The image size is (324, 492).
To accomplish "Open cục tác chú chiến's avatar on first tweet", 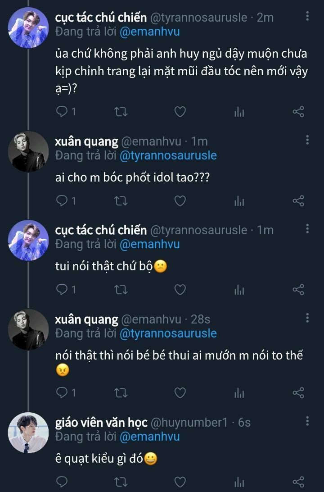I will [29, 27].
